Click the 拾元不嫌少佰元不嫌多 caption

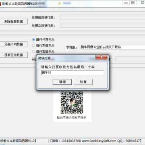(72, 118)
